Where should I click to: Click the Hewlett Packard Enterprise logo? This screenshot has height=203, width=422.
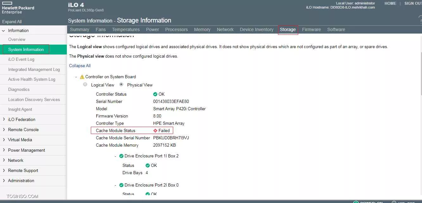pos(18,7)
